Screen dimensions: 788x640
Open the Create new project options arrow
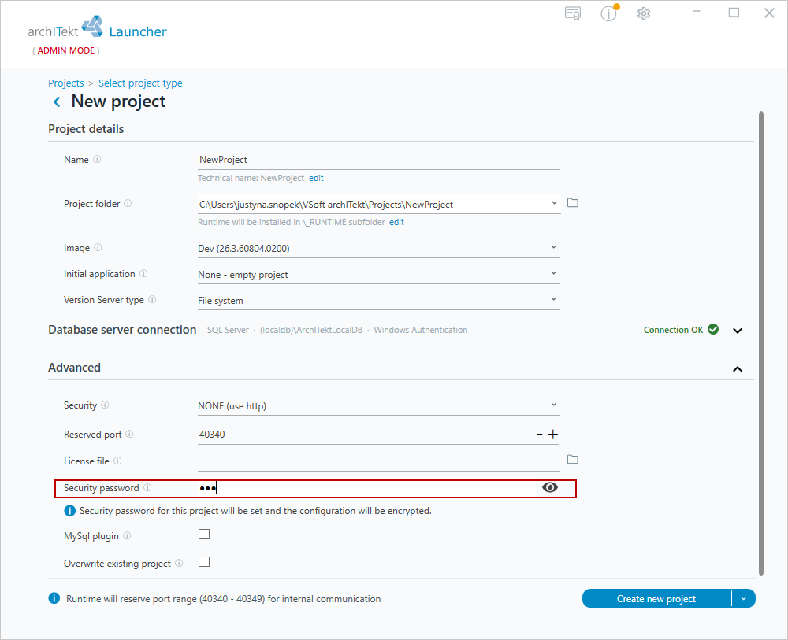tap(744, 598)
